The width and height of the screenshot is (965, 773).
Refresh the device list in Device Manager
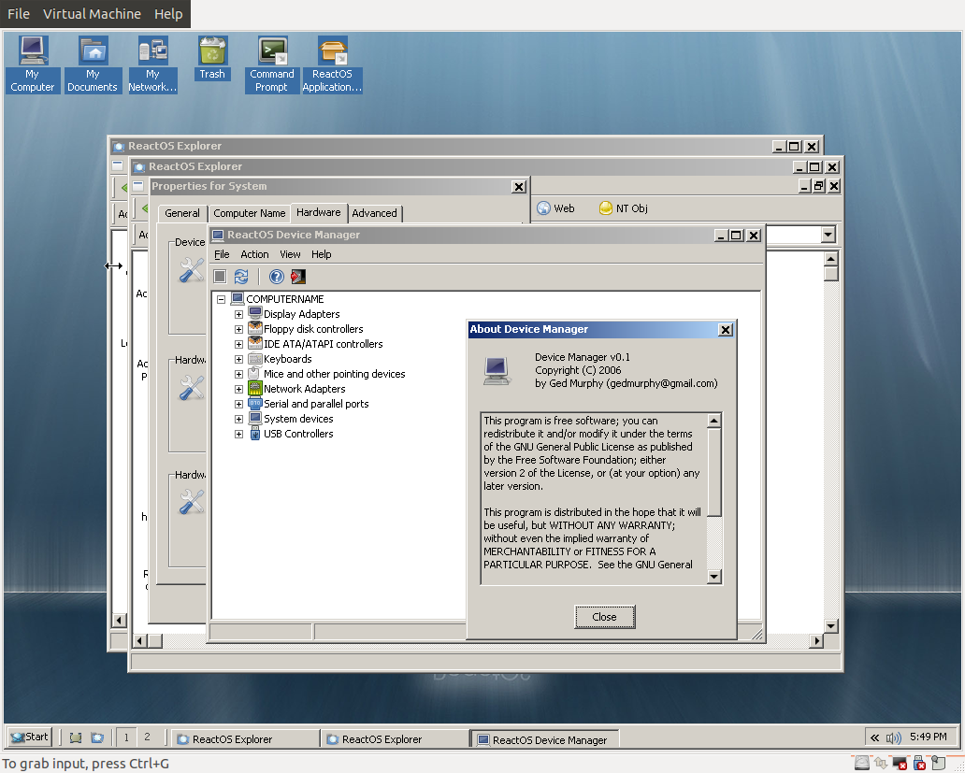click(241, 276)
